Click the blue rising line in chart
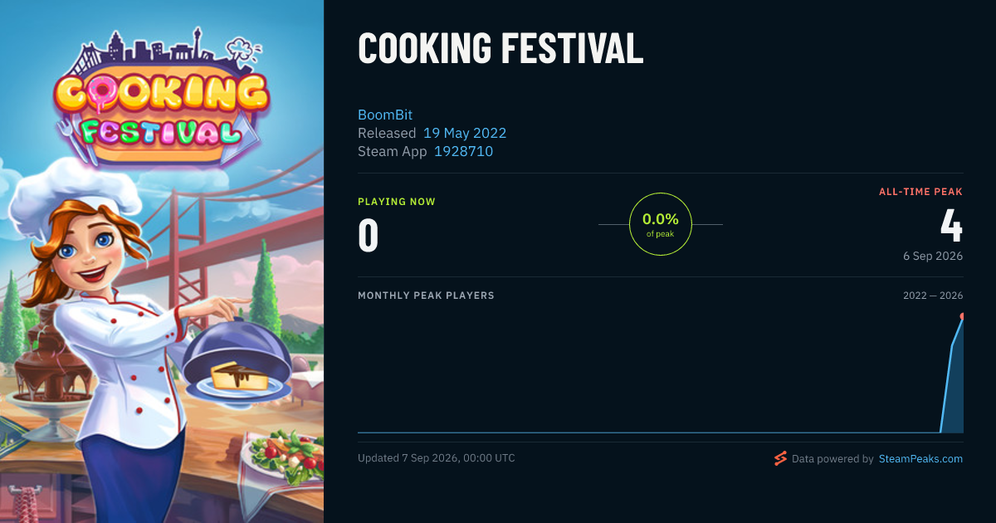Image resolution: width=996 pixels, height=523 pixels. pos(951,374)
